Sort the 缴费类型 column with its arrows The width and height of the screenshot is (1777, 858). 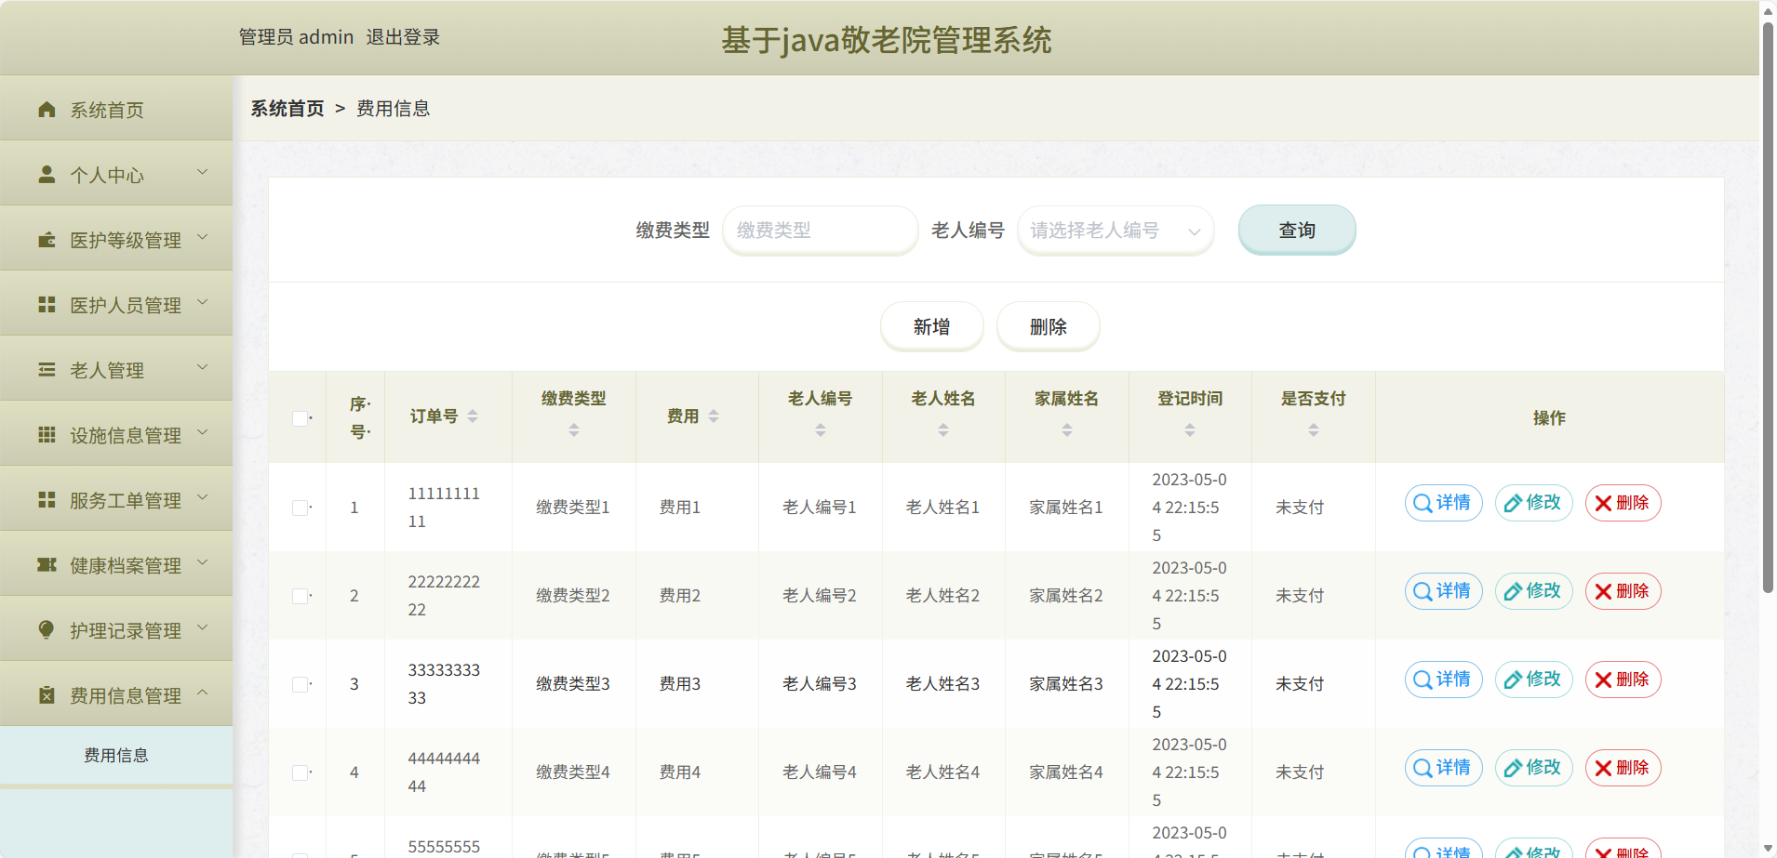tap(574, 429)
